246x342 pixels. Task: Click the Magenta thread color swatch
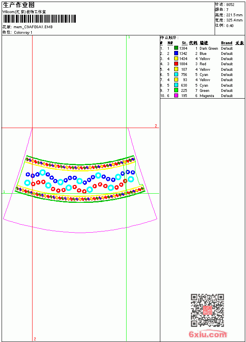point(176,95)
